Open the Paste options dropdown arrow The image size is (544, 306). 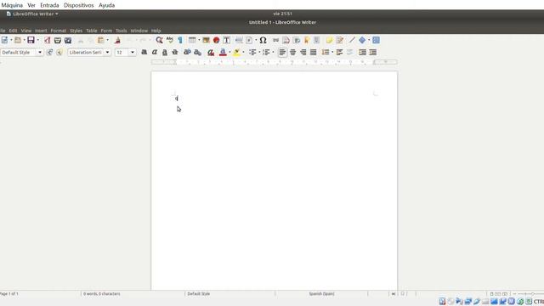coord(108,40)
